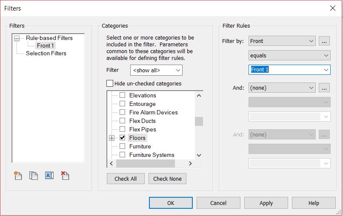
Task: Select the Front 1 filter in the tree
Action: (46, 45)
